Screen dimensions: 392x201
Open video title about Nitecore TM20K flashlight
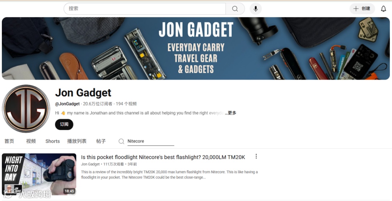tap(163, 157)
